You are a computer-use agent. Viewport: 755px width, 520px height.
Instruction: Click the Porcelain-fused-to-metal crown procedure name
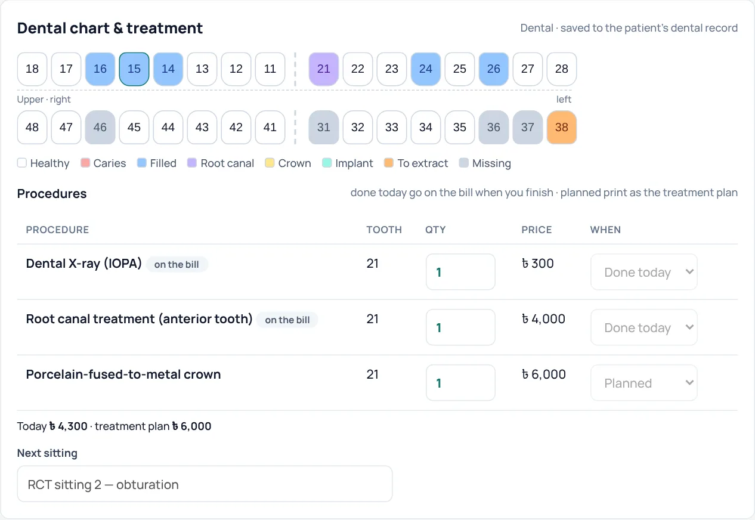(x=123, y=374)
